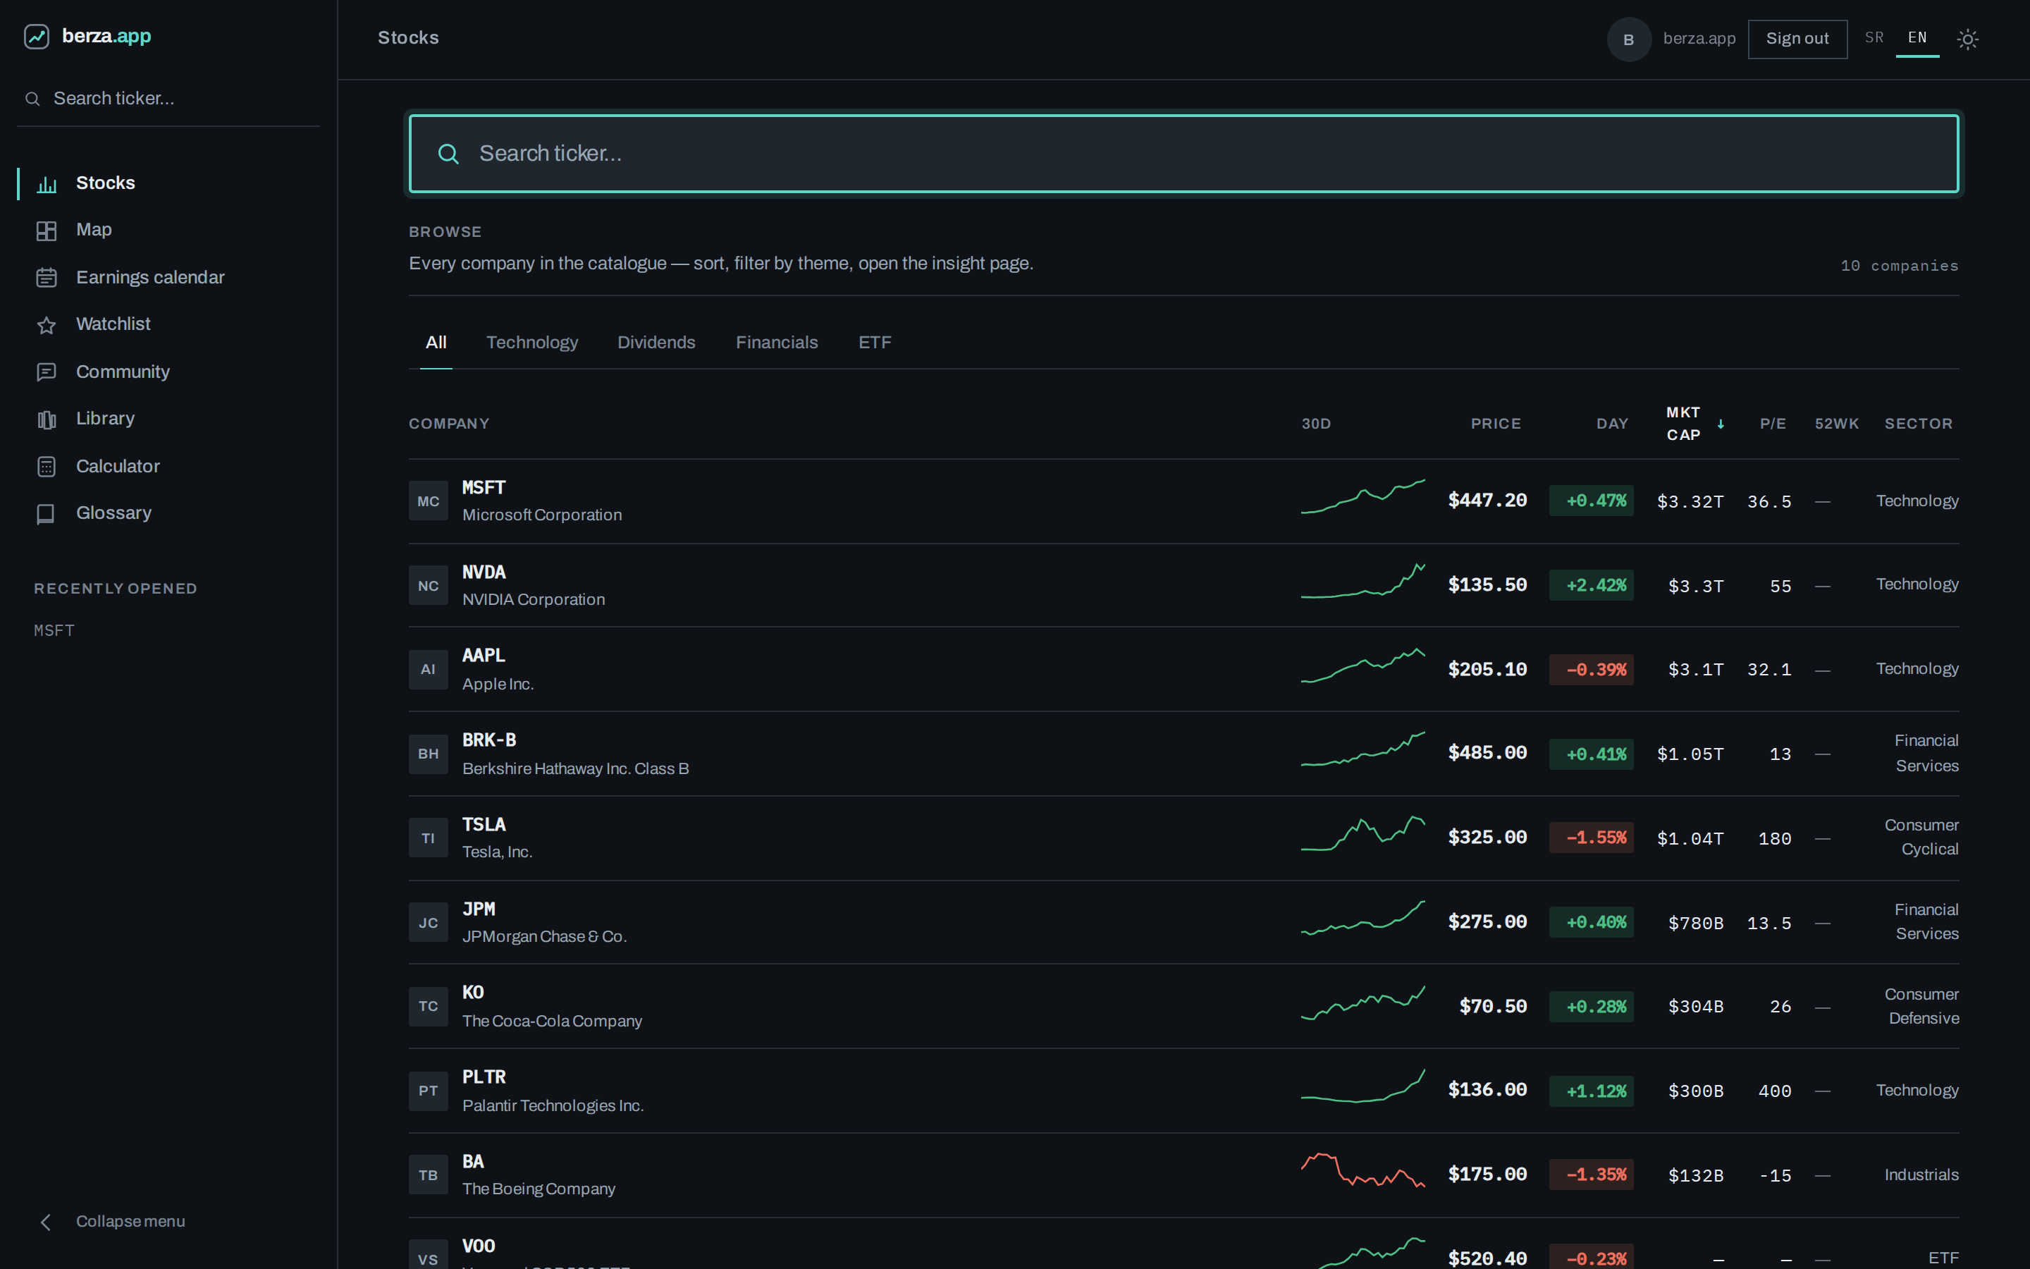Image resolution: width=2030 pixels, height=1269 pixels.
Task: Sort by Price column header
Action: pos(1495,424)
